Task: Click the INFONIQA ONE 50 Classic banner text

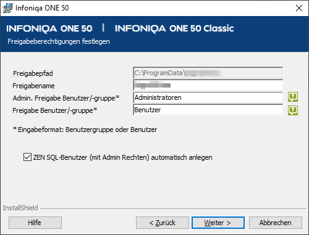Action: point(174,28)
